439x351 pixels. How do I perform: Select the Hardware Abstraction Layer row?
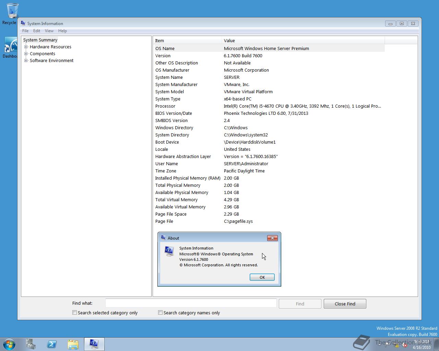click(269, 156)
